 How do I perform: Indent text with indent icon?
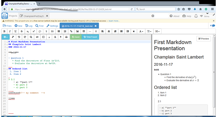click(128, 31)
